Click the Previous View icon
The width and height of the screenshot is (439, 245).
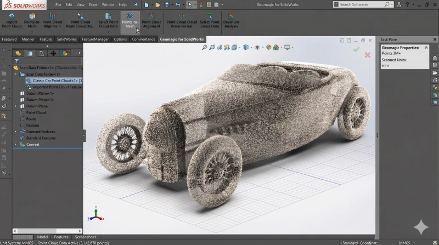pyautogui.click(x=219, y=47)
